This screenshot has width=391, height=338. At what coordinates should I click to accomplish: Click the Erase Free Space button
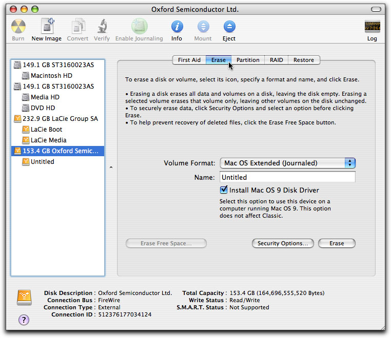pos(166,243)
